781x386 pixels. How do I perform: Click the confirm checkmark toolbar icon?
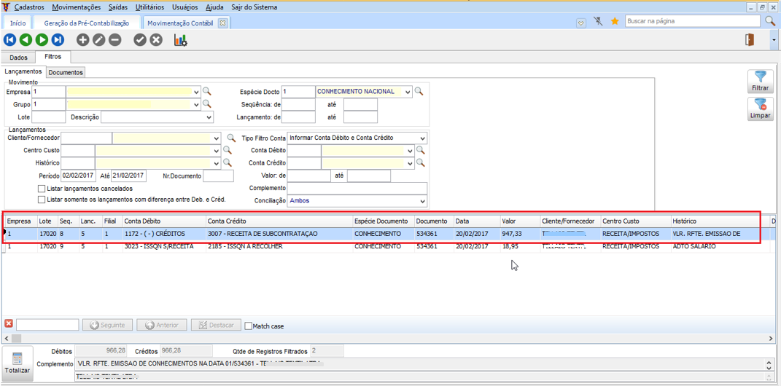(140, 40)
